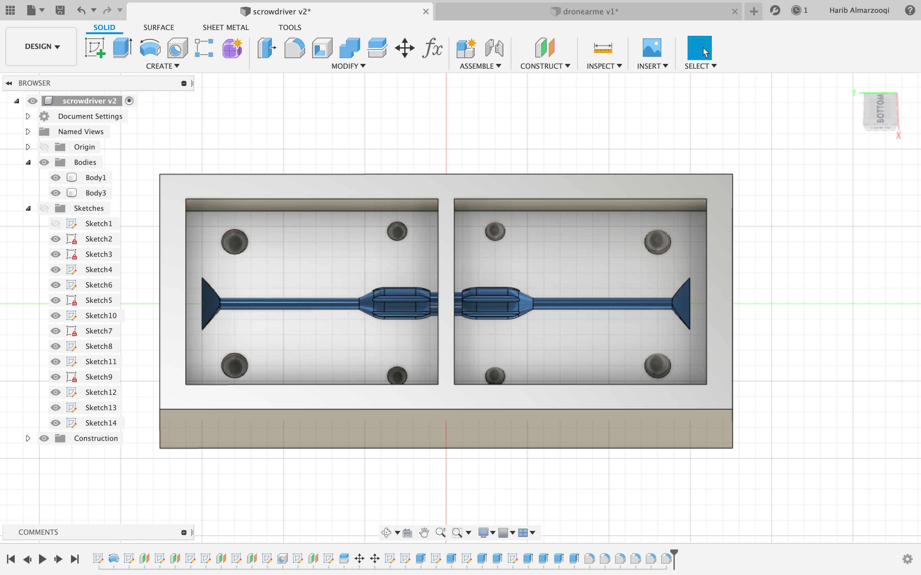Show the hidden Sketch1
Screen dimensions: 921x575
(x=56, y=224)
